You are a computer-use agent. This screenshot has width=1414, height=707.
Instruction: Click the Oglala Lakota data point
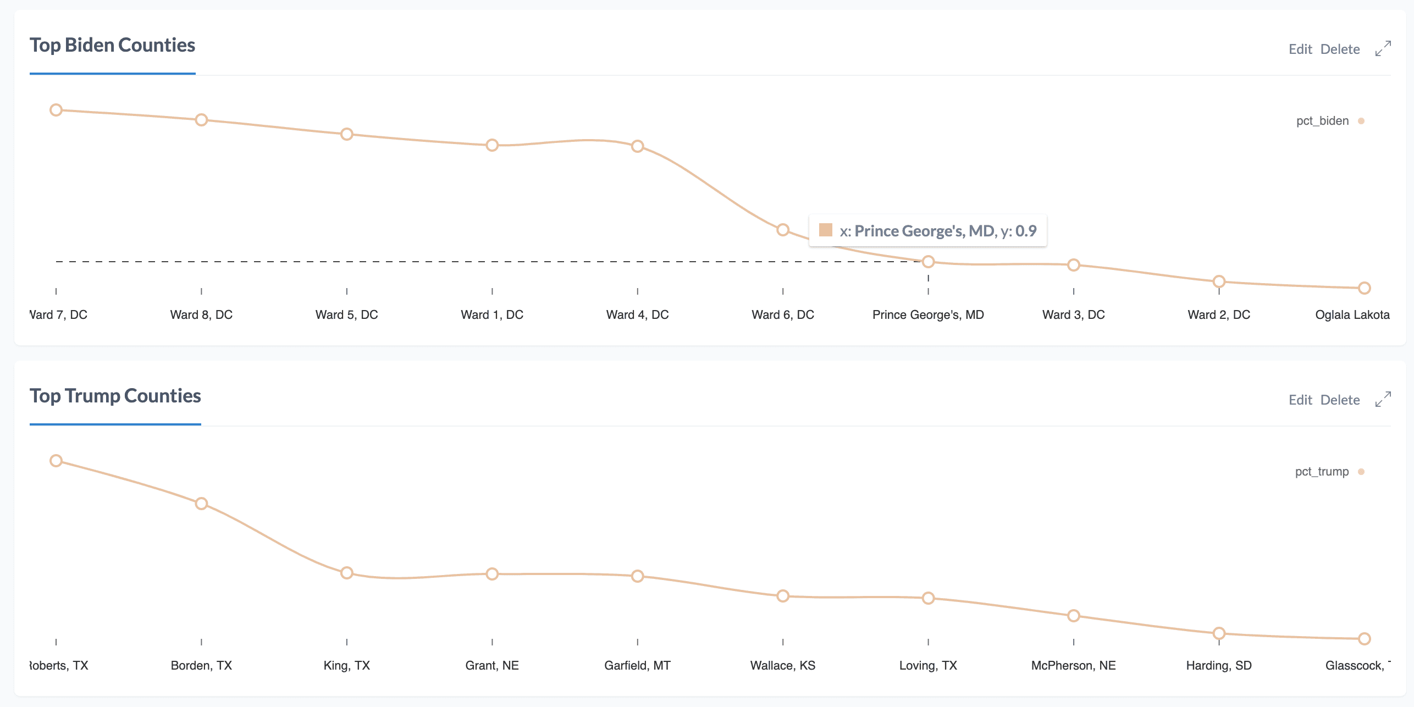pos(1364,288)
